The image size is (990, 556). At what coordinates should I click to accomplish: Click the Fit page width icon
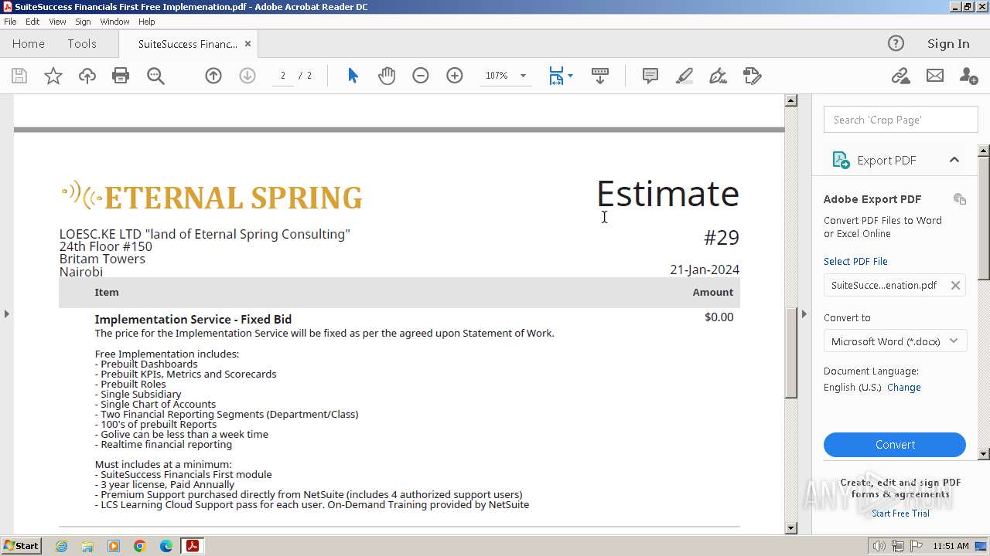pos(556,76)
